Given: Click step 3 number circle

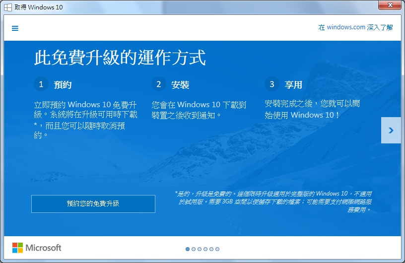Looking at the screenshot, I should 272,84.
